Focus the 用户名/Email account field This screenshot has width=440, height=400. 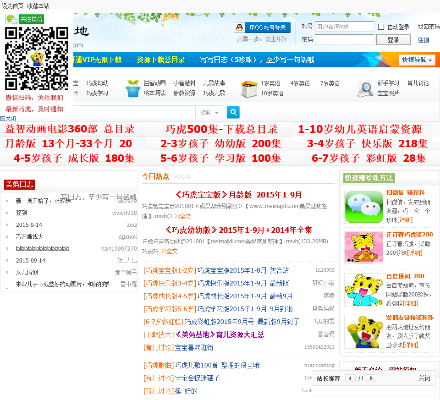[x=344, y=27]
